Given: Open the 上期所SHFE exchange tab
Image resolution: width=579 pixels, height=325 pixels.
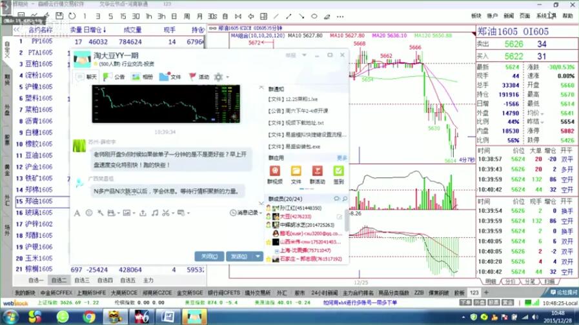Looking at the screenshot, I should click(91, 293).
